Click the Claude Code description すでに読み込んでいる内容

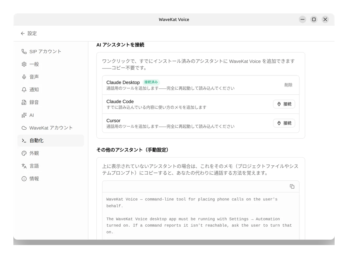click(x=156, y=107)
